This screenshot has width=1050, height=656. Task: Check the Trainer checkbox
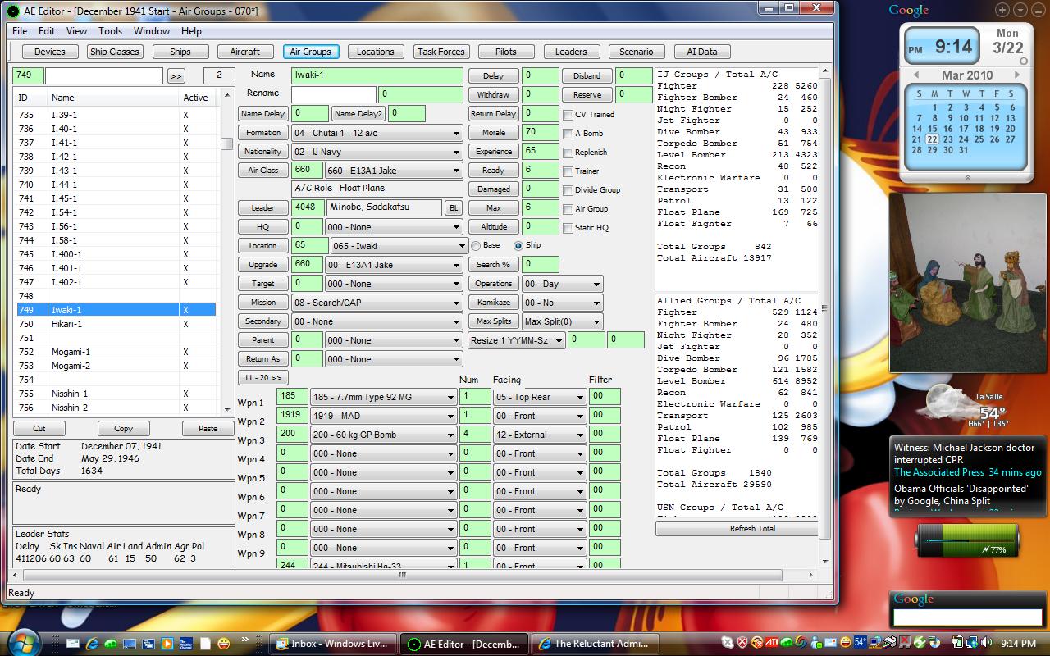pos(568,171)
